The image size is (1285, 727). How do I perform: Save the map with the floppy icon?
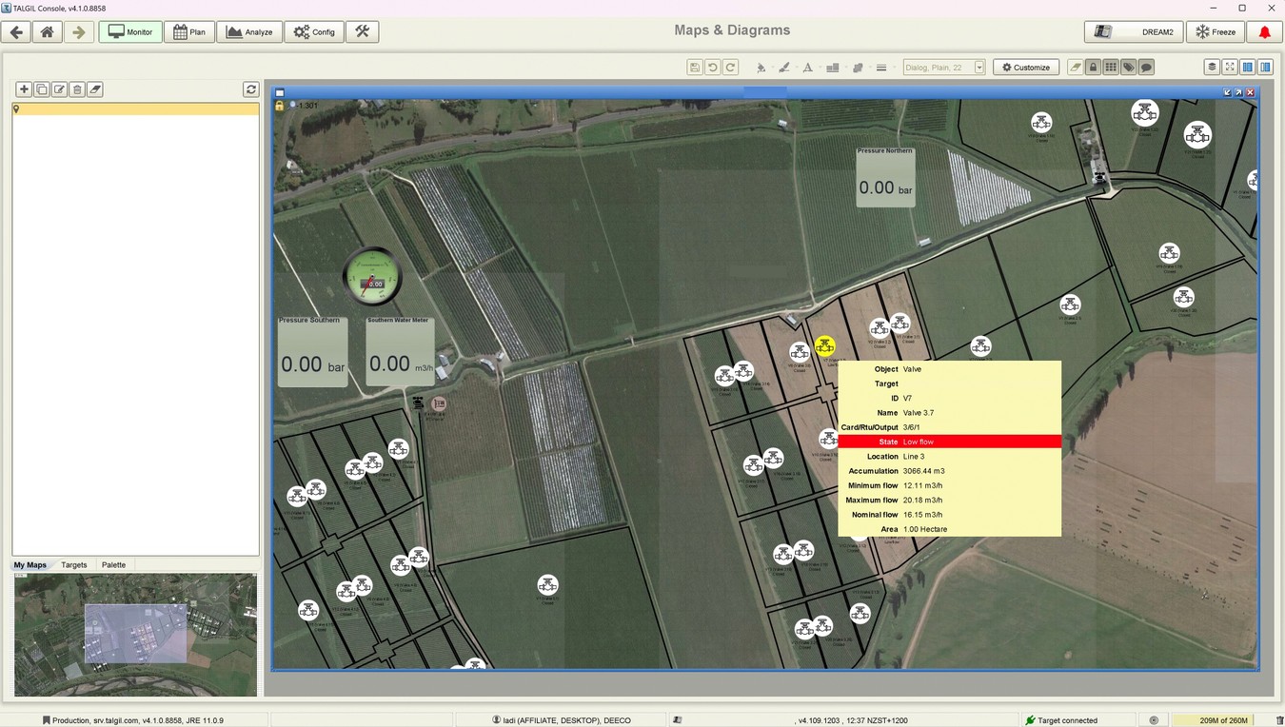click(x=695, y=68)
